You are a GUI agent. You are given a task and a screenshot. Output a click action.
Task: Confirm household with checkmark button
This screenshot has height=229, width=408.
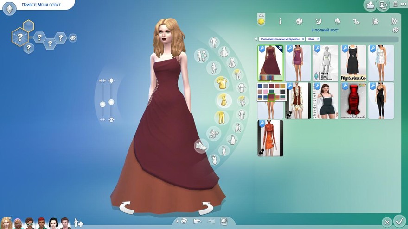pyautogui.click(x=400, y=222)
